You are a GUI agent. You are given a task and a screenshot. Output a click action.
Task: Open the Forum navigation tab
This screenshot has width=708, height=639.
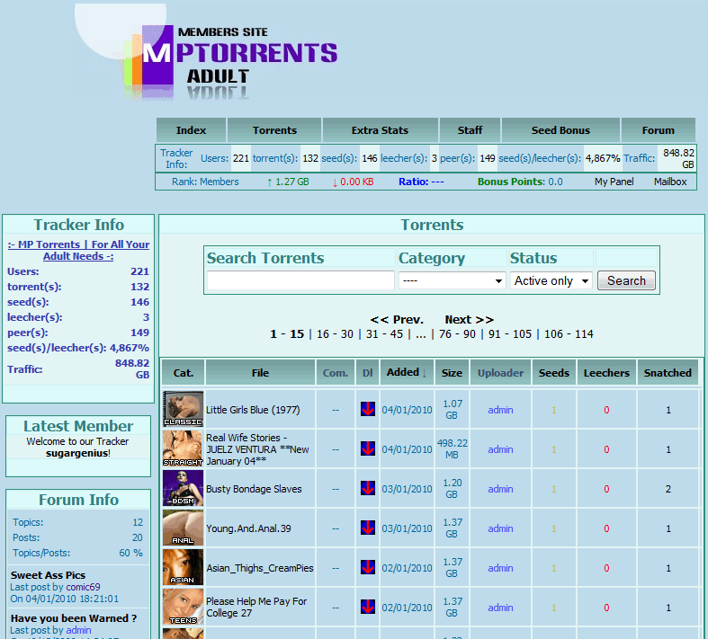pyautogui.click(x=658, y=130)
